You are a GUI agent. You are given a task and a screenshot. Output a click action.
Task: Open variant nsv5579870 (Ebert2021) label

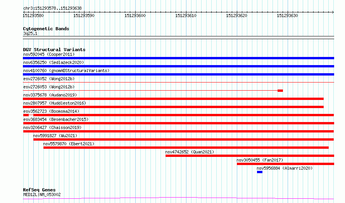click(69, 144)
